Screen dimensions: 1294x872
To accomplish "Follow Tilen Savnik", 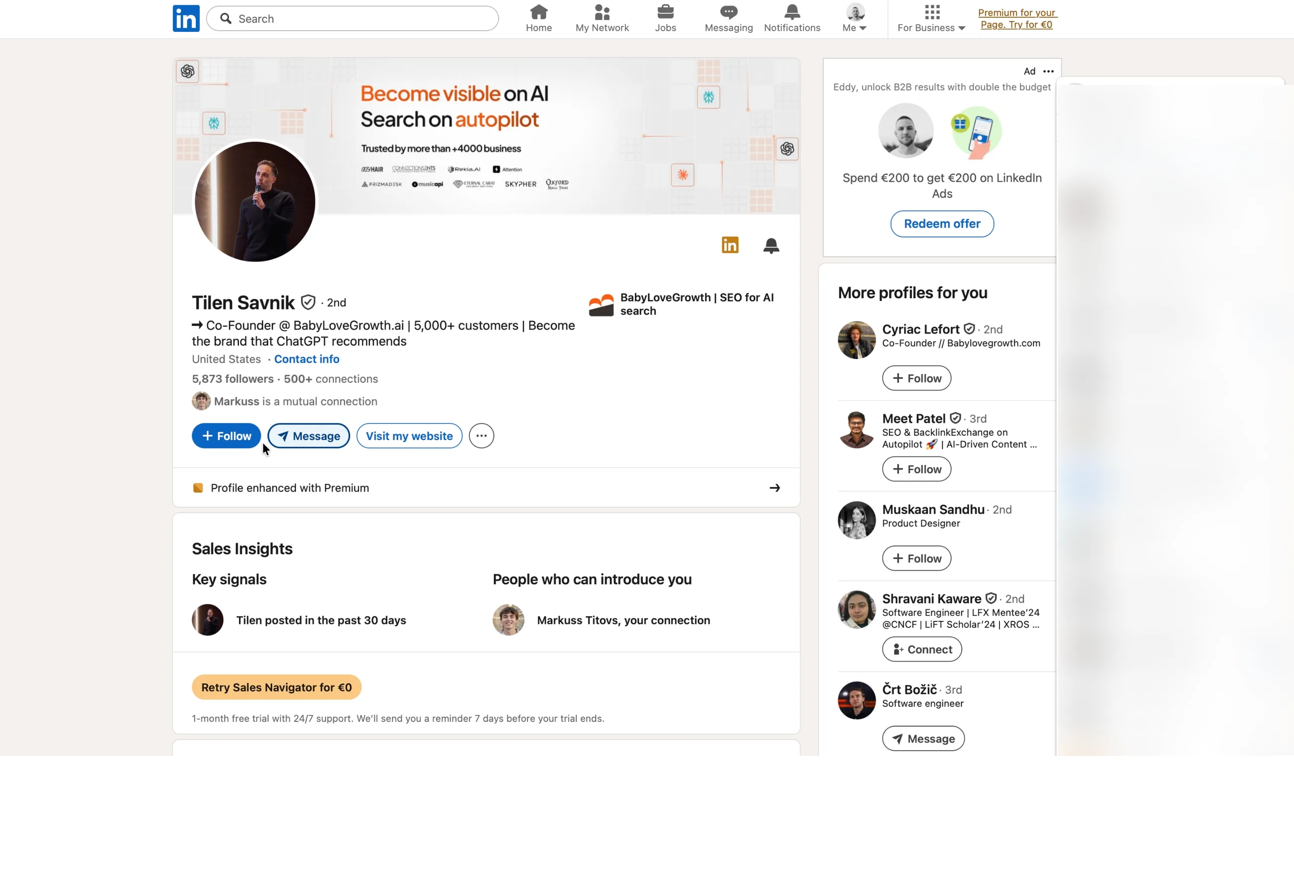I will point(226,435).
